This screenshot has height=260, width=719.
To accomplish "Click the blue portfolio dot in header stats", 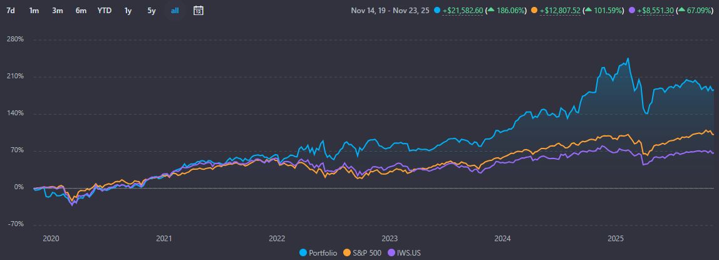I will [437, 11].
